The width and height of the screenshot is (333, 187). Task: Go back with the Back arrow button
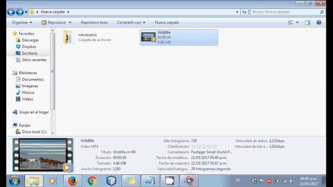[x=11, y=12]
